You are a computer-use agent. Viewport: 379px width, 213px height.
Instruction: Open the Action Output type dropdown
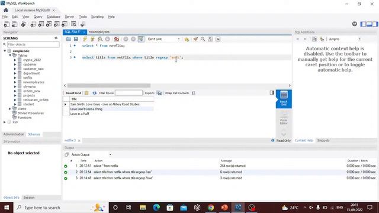click(x=91, y=154)
